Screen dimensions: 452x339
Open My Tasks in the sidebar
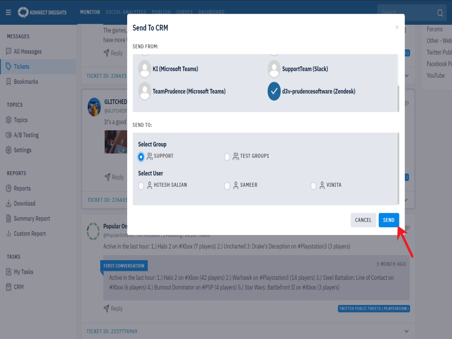click(23, 272)
